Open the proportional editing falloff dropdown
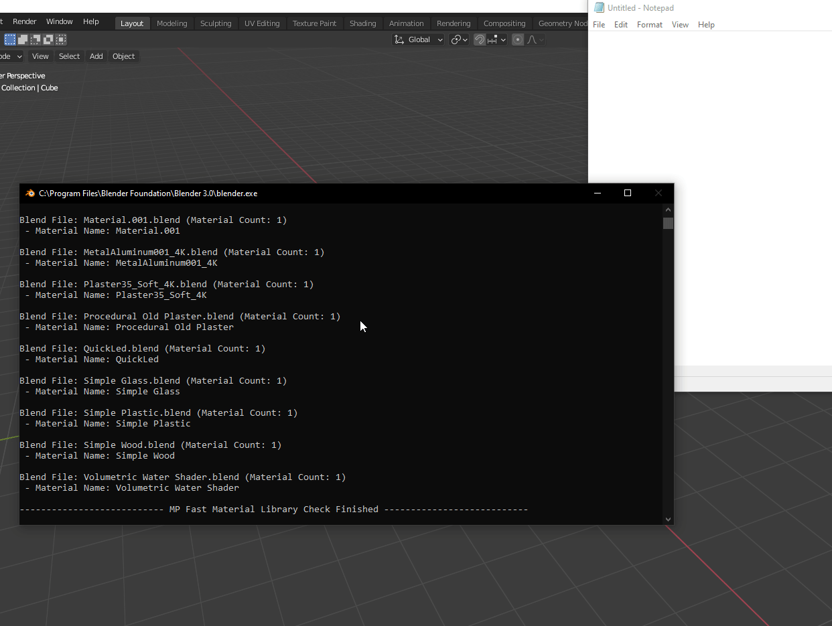This screenshot has height=626, width=832. pyautogui.click(x=535, y=40)
